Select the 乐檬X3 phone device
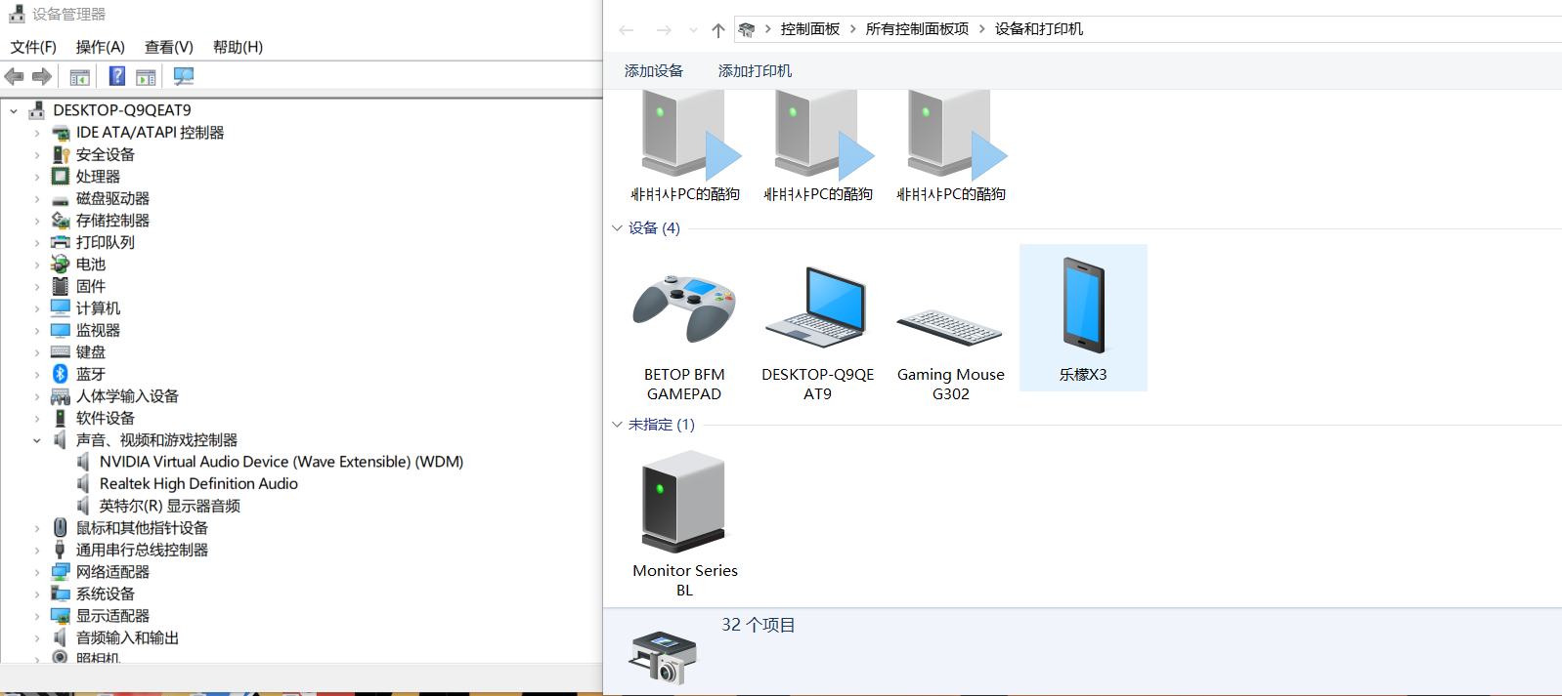Screen dimensions: 1562x696 tap(1083, 318)
